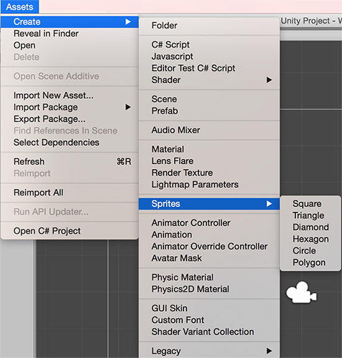
Task: Choose Export Package...
Action: (70, 119)
